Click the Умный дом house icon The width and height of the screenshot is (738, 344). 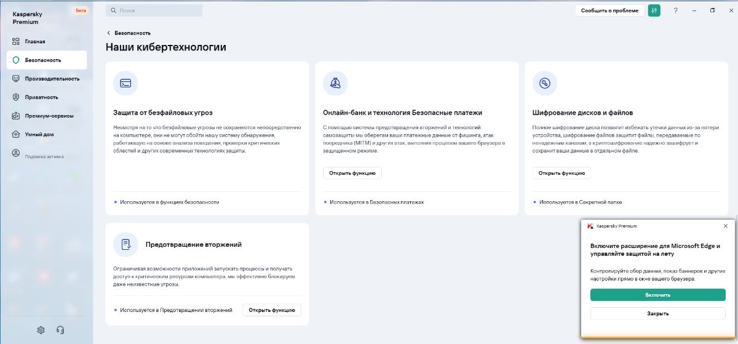click(x=17, y=134)
